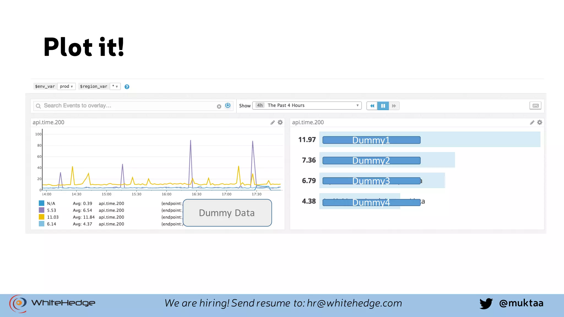Click the @muktaa Twitter handle
The width and height of the screenshot is (564, 317).
(x=521, y=303)
